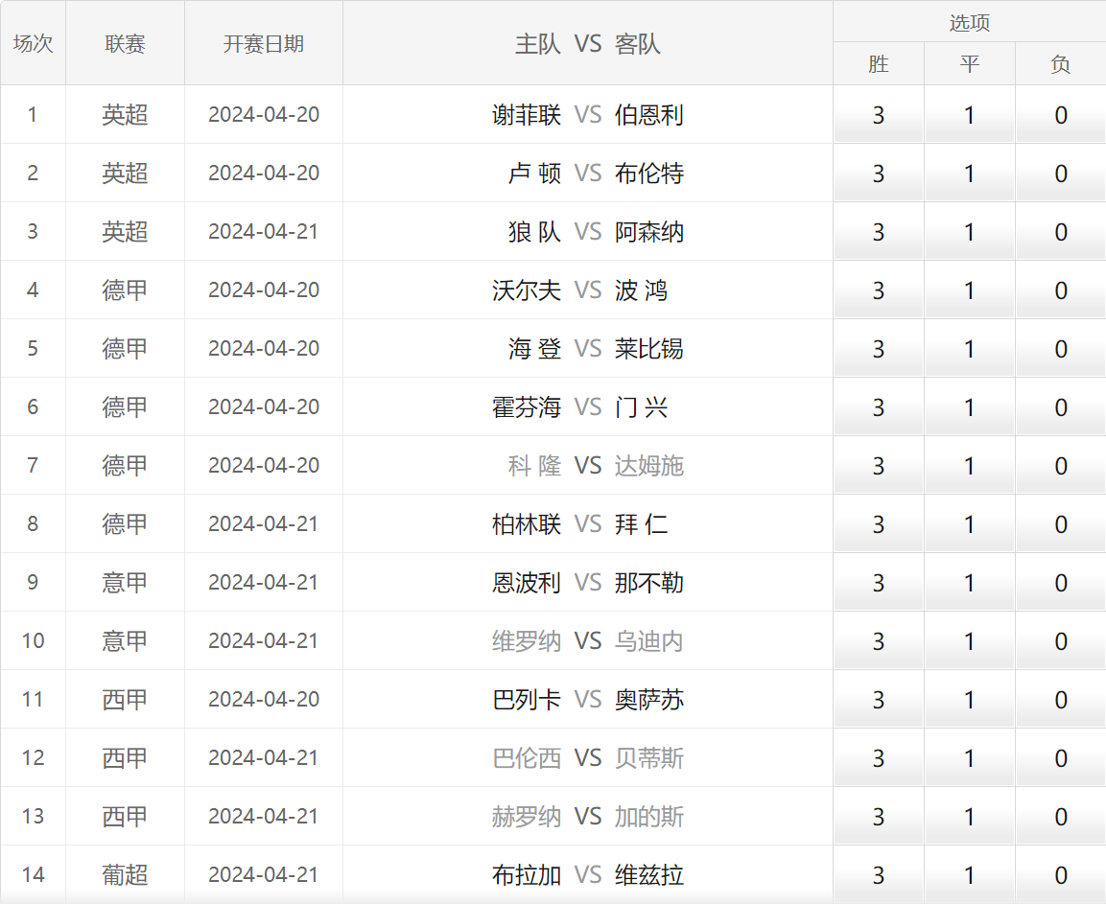The image size is (1106, 904).
Task: Click the 场次 column header
Action: (x=34, y=44)
